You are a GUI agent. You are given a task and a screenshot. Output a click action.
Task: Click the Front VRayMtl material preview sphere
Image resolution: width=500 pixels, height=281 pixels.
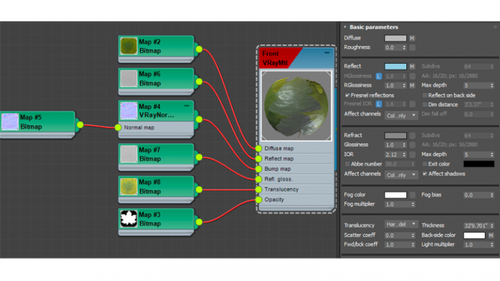point(296,106)
